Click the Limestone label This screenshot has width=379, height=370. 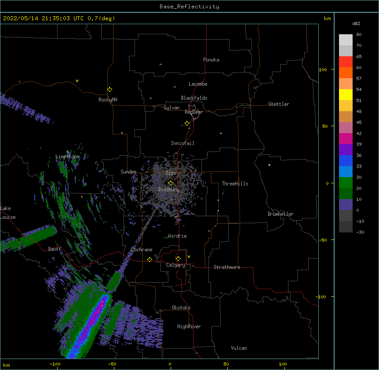pyautogui.click(x=67, y=156)
